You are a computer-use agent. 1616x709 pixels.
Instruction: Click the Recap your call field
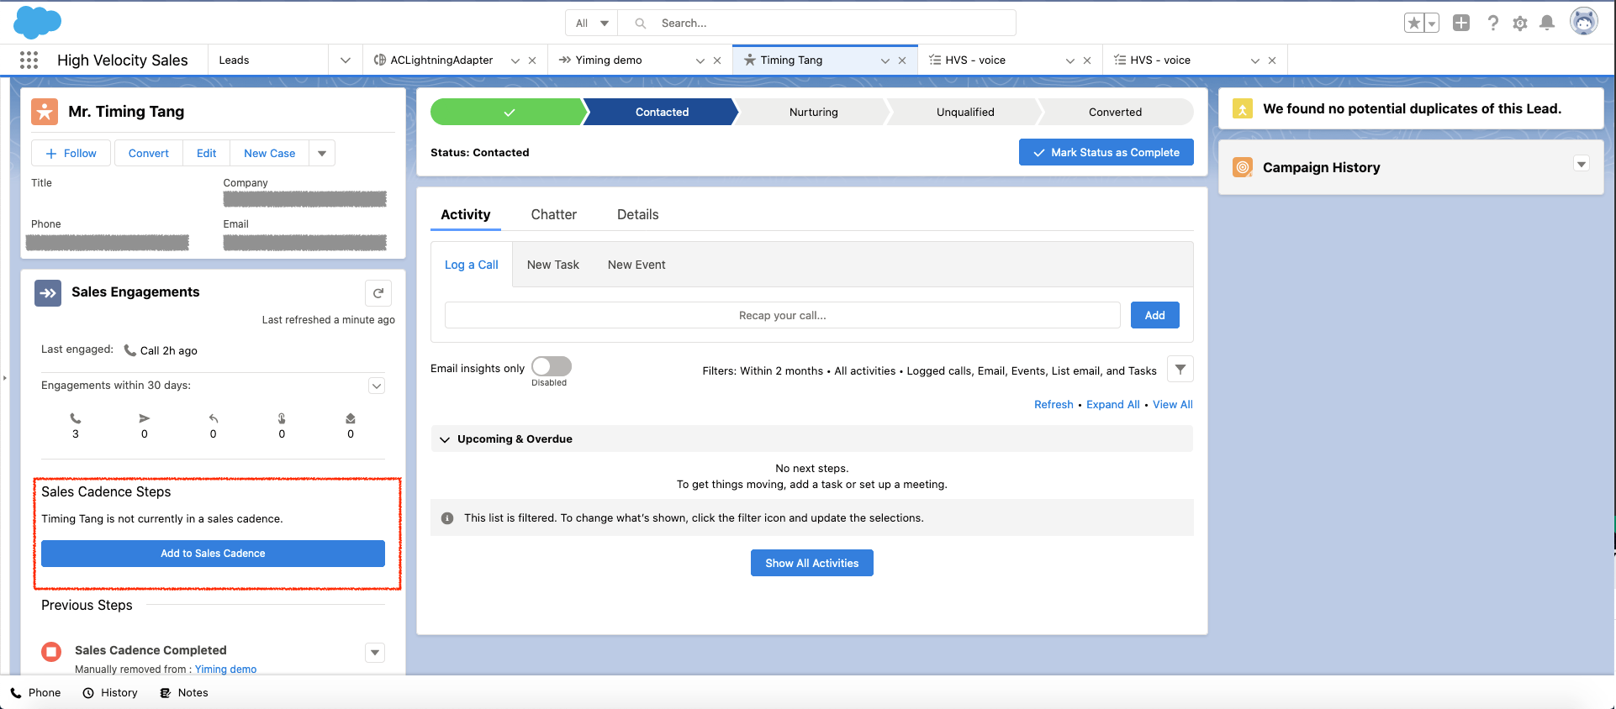(x=783, y=316)
